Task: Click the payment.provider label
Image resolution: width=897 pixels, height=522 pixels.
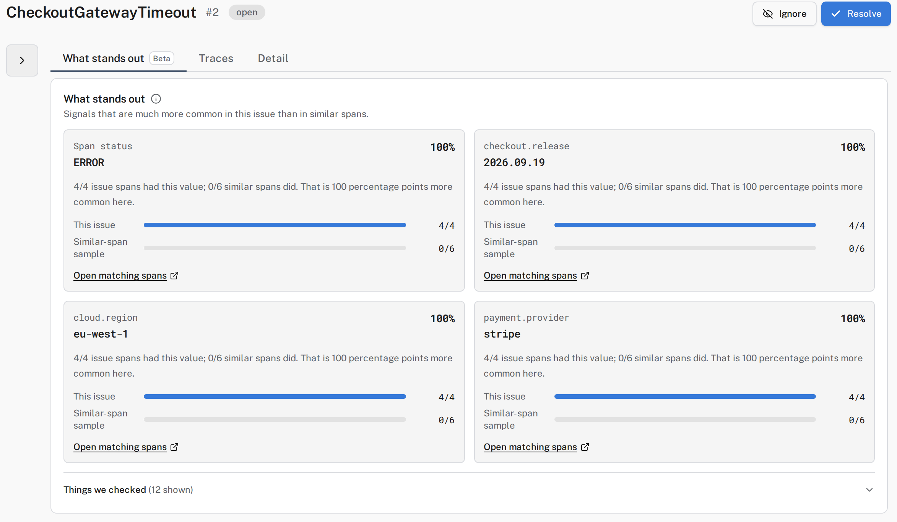Action: point(526,318)
